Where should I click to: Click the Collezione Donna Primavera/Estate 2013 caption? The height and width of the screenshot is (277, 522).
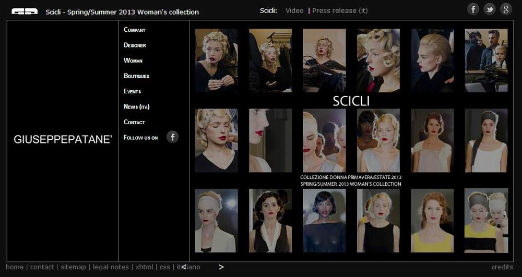click(351, 177)
